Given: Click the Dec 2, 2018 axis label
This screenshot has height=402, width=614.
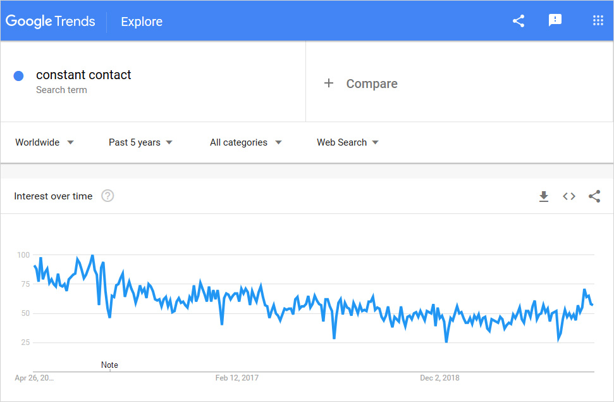Looking at the screenshot, I should [x=439, y=378].
